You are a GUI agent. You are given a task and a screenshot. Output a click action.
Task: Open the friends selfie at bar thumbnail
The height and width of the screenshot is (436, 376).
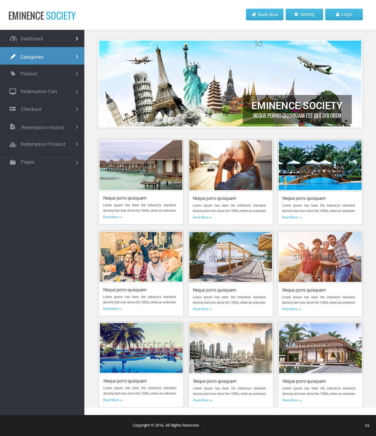click(141, 257)
